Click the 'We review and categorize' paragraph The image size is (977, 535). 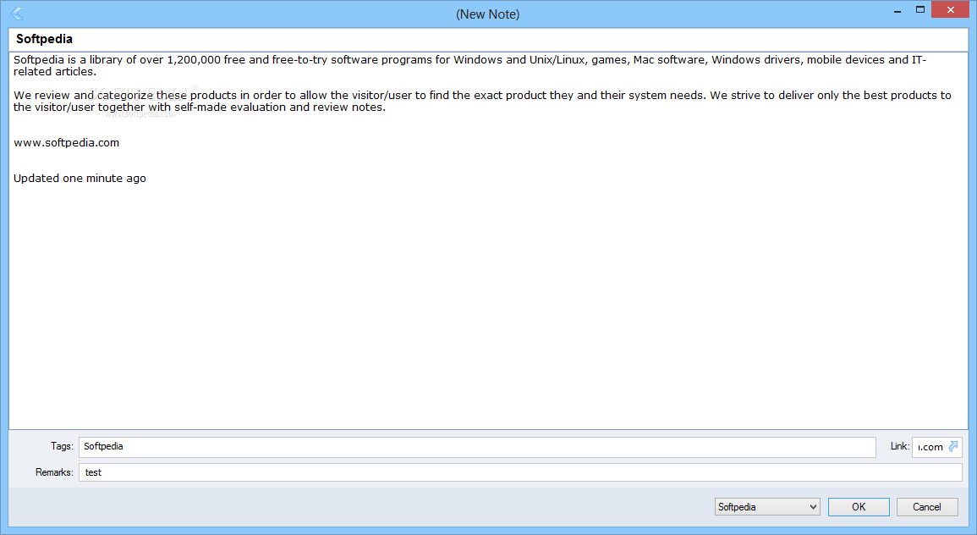coord(482,101)
